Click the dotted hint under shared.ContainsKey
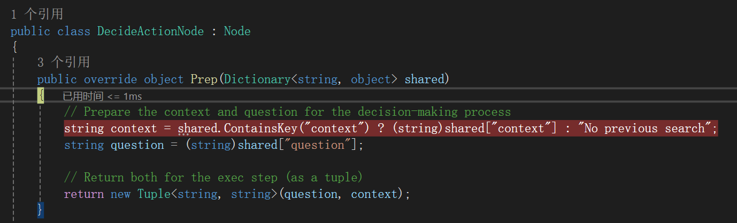Viewport: 737px width, 223px height. (184, 134)
